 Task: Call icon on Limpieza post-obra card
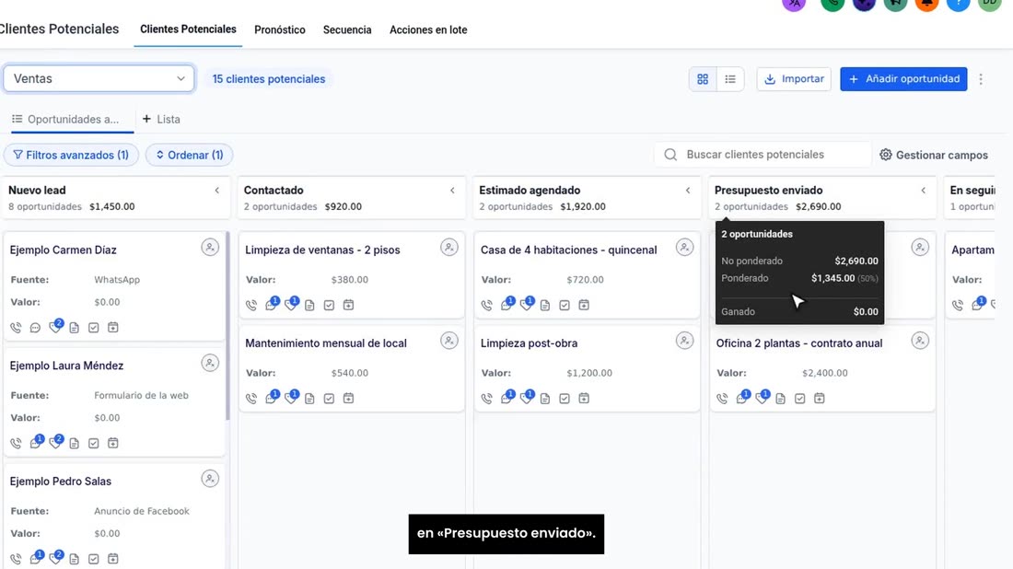click(x=486, y=398)
